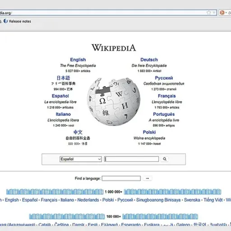
Task: Open the Euskara language link
Action: click(152, 225)
